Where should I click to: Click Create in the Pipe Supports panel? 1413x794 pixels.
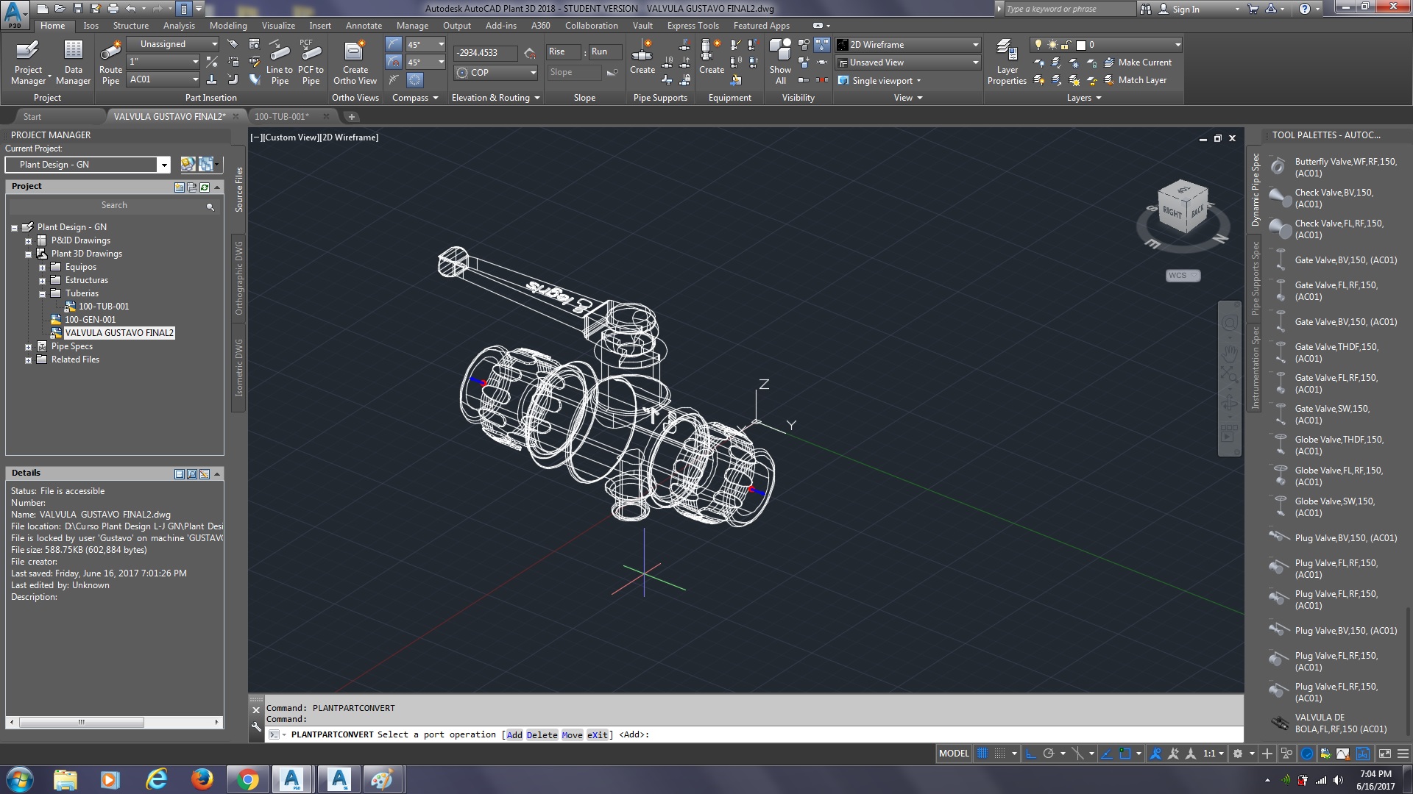click(x=642, y=62)
